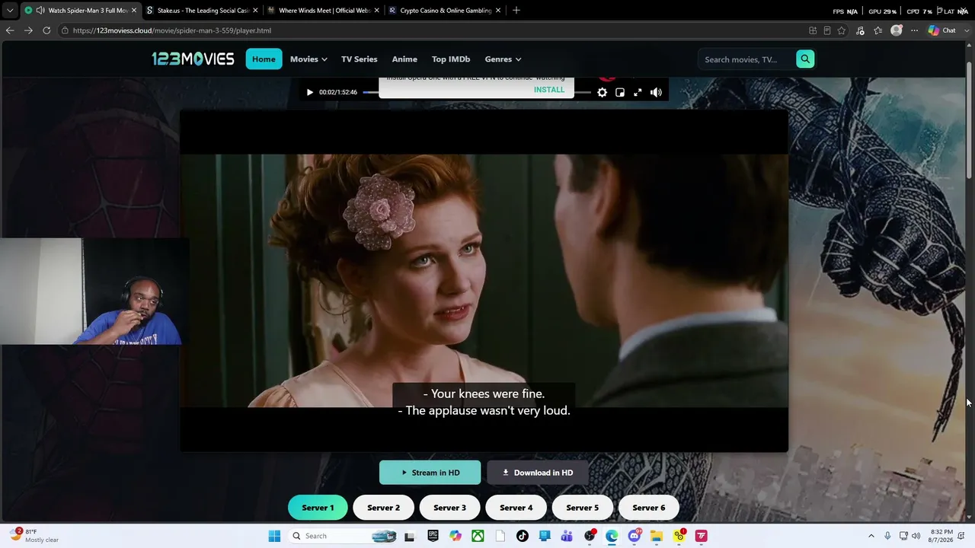975x548 pixels.
Task: Mute the video player volume
Action: 656,92
